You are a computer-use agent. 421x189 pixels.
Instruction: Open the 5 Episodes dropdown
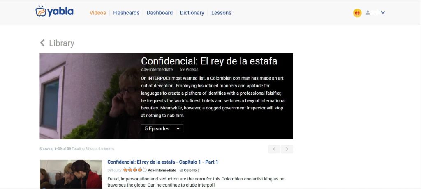pos(162,128)
